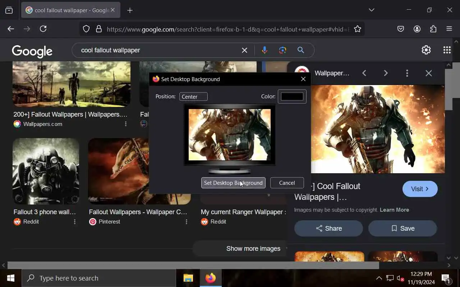Open Firefox account icon
460x287 pixels.
tap(417, 29)
